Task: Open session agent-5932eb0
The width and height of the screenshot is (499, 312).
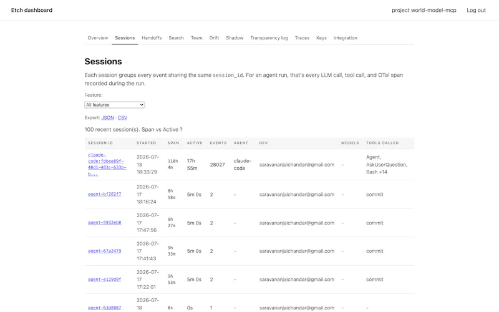Action: pyautogui.click(x=104, y=223)
